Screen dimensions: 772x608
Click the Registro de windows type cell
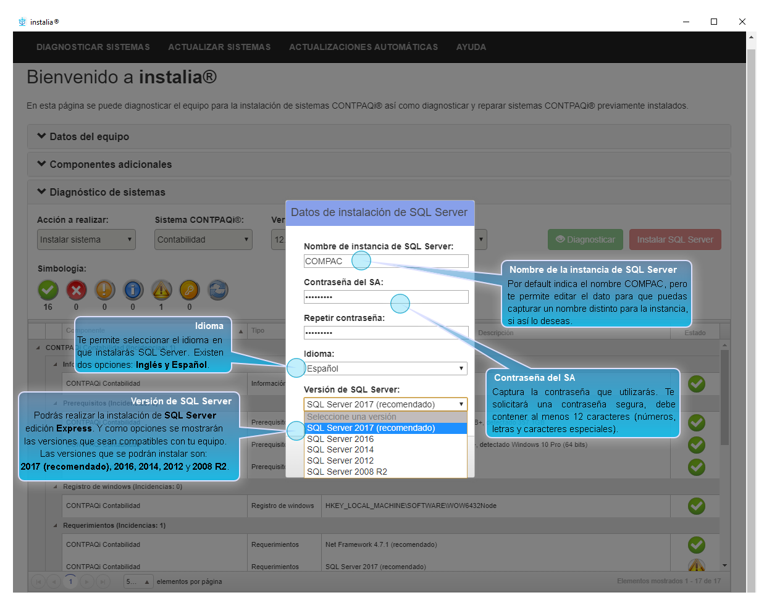coord(283,506)
